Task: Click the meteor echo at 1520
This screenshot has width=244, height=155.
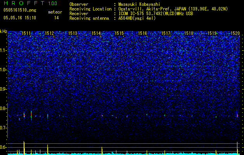Action: (237, 115)
